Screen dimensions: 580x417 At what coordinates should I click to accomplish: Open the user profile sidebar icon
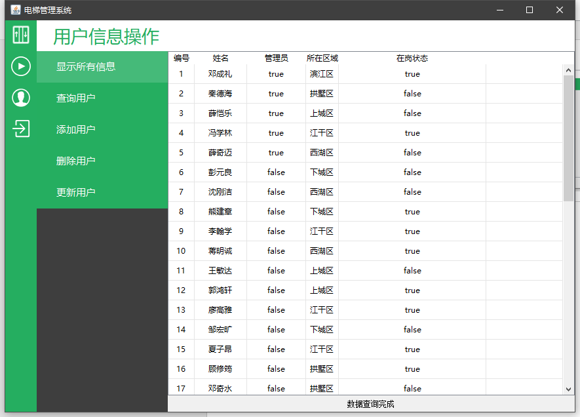[21, 98]
